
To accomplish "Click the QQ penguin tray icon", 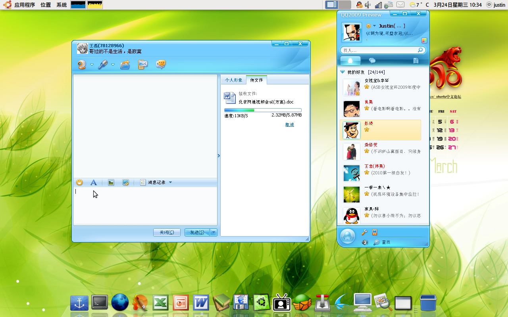I will [x=359, y=5].
